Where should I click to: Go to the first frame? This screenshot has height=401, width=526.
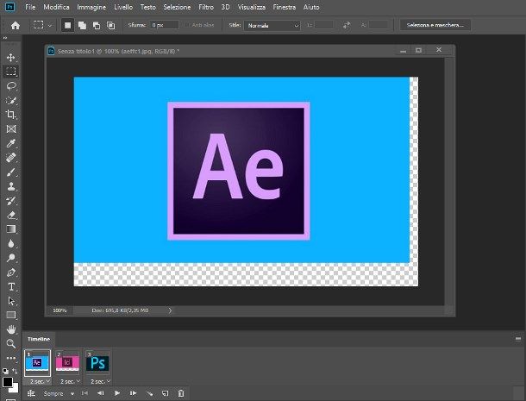pyautogui.click(x=85, y=393)
